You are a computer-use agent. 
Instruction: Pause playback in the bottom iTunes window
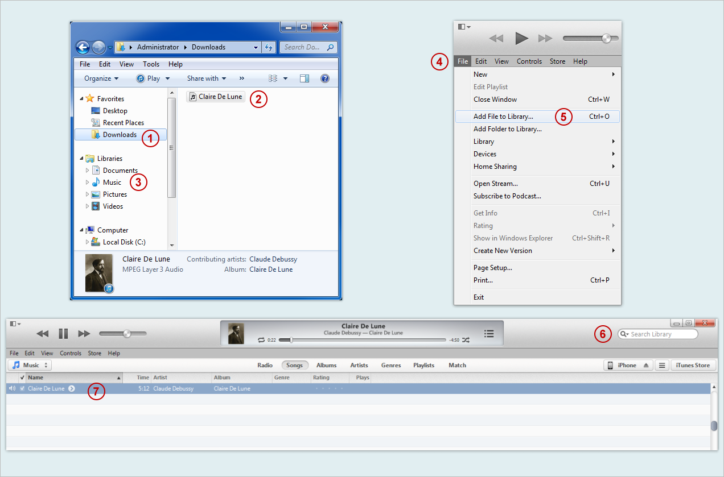(x=63, y=334)
